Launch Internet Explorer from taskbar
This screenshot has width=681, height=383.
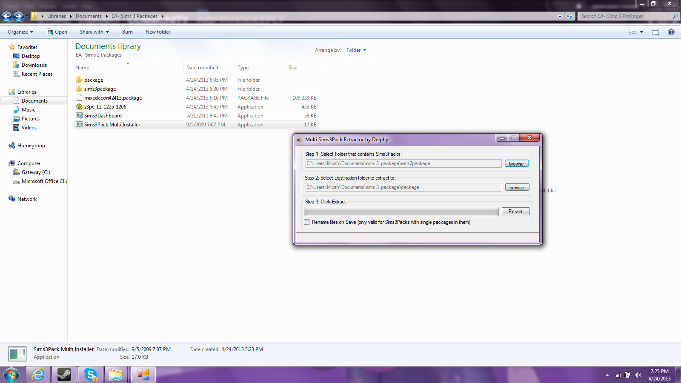pos(38,375)
